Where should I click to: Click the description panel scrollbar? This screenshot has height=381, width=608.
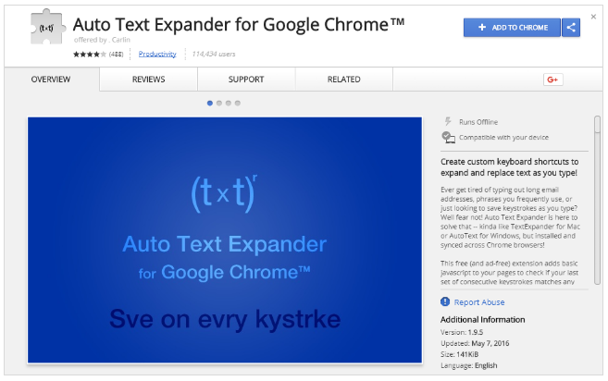pos(598,200)
